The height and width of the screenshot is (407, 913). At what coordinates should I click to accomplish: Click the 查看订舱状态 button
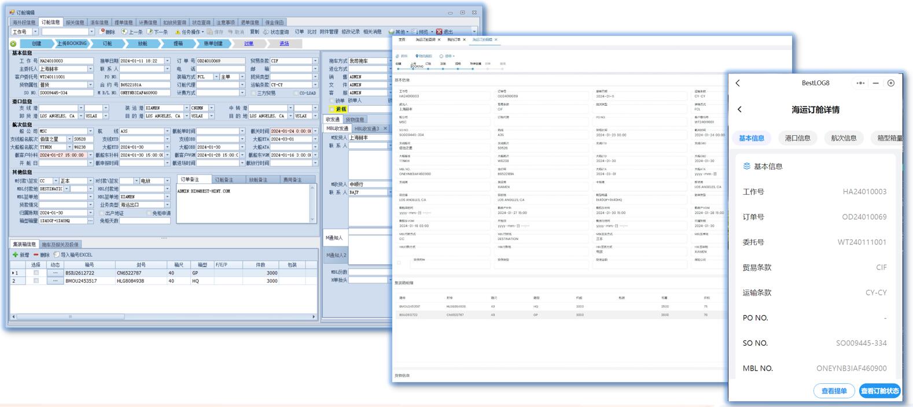pos(879,391)
